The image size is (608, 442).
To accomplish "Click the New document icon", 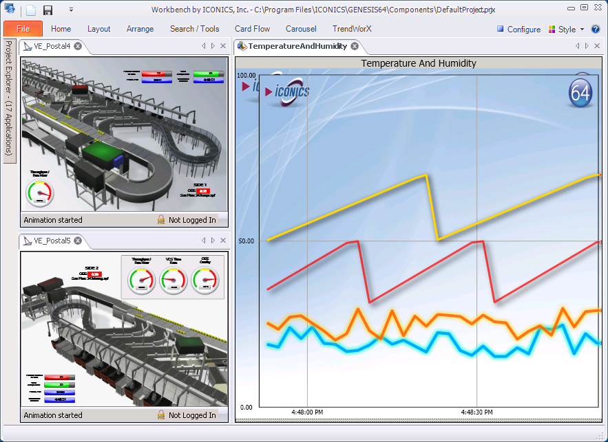I will [31, 10].
